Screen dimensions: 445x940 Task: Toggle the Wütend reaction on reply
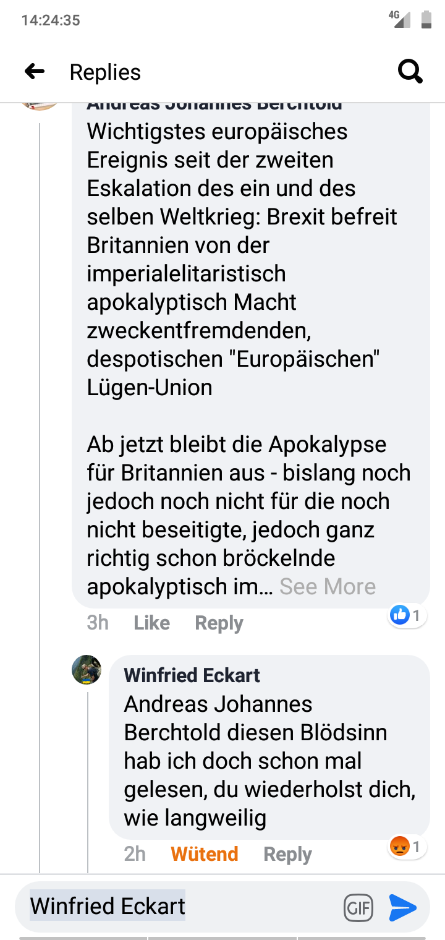pyautogui.click(x=204, y=854)
